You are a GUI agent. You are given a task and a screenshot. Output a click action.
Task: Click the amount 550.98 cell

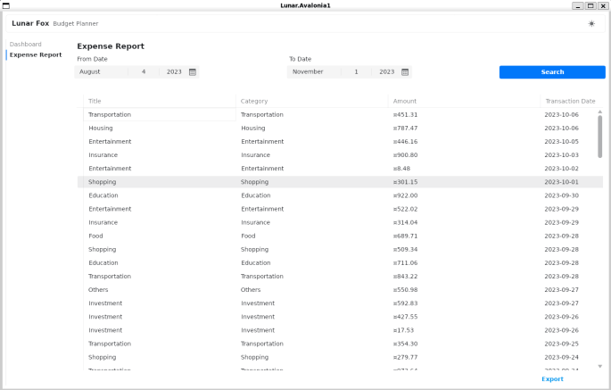coord(464,290)
